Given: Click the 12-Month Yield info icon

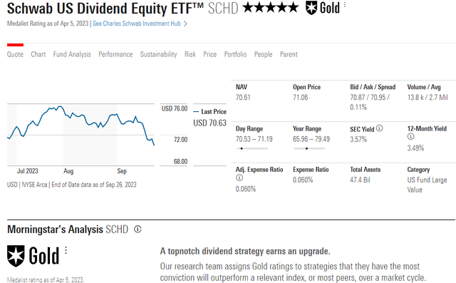Looking at the screenshot, I should coord(410,136).
